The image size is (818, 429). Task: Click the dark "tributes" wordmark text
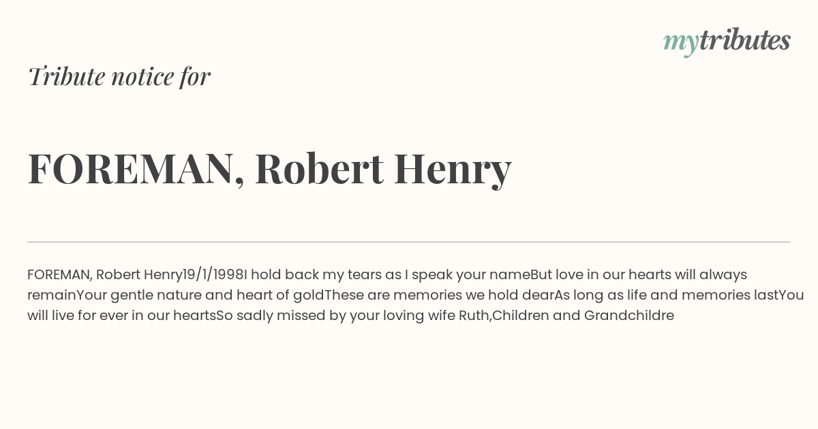pyautogui.click(x=744, y=40)
